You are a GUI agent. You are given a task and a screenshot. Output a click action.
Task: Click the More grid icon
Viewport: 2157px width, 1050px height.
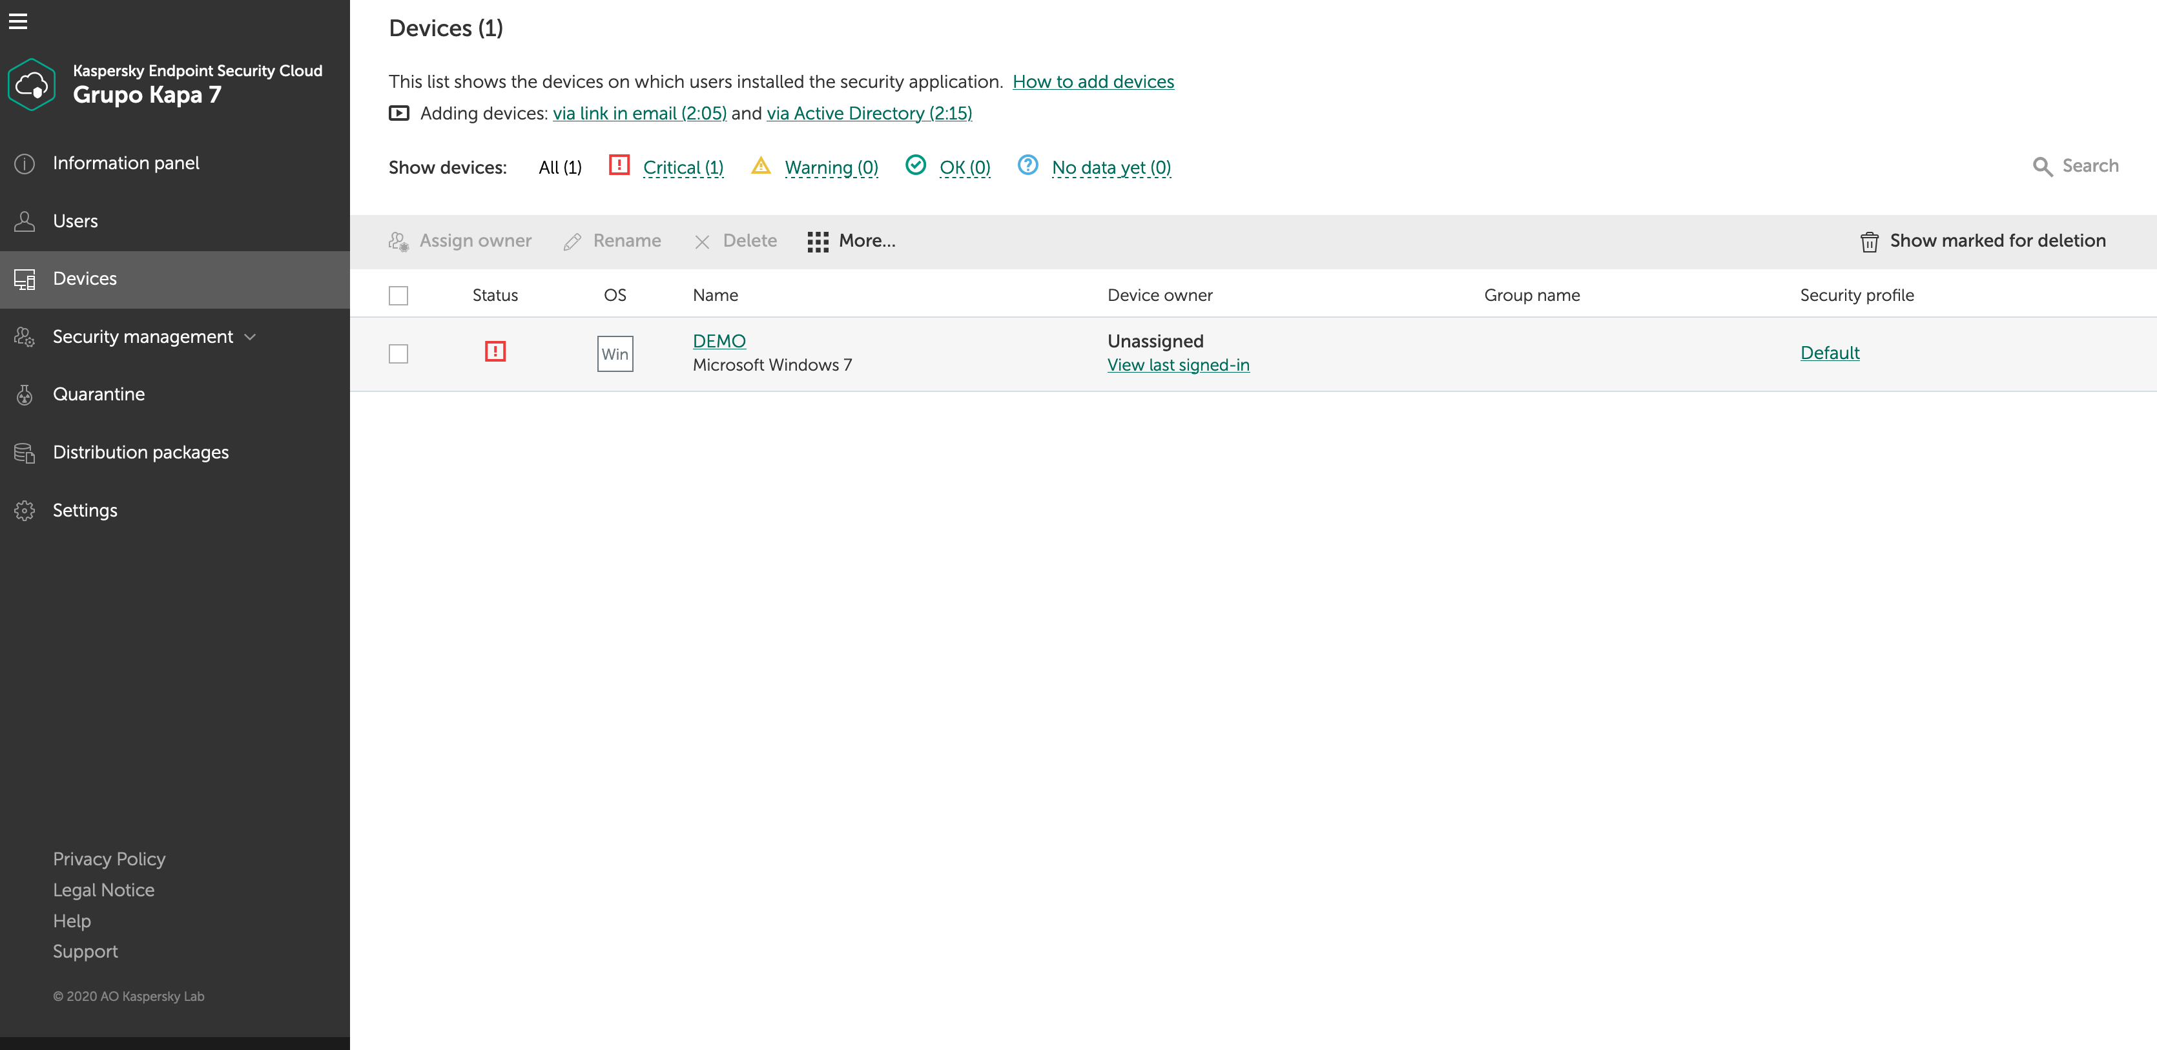(817, 241)
